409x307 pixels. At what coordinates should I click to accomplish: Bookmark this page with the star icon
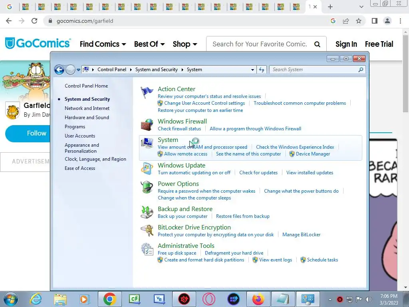[x=359, y=21]
